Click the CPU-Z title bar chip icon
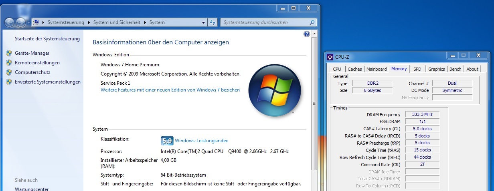 pyautogui.click(x=330, y=57)
